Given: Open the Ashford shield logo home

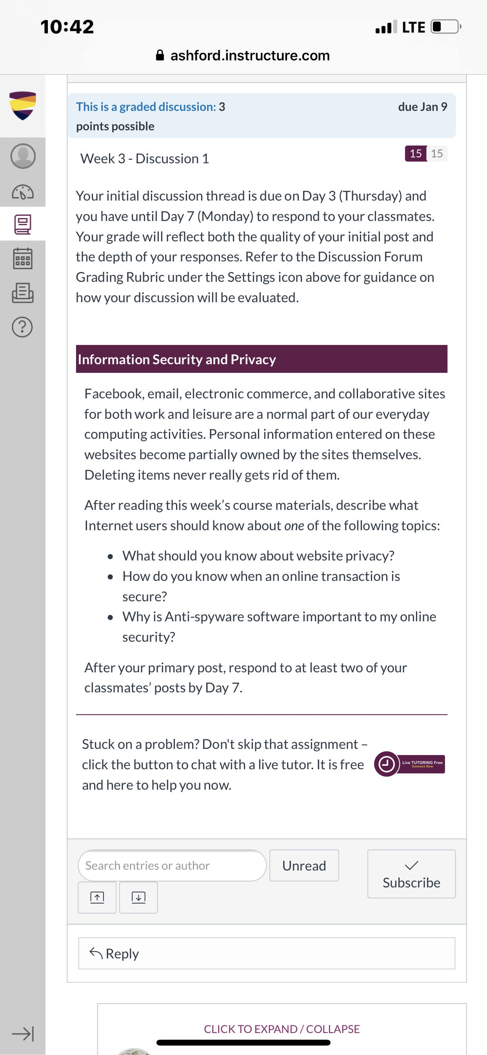Looking at the screenshot, I should 22,106.
